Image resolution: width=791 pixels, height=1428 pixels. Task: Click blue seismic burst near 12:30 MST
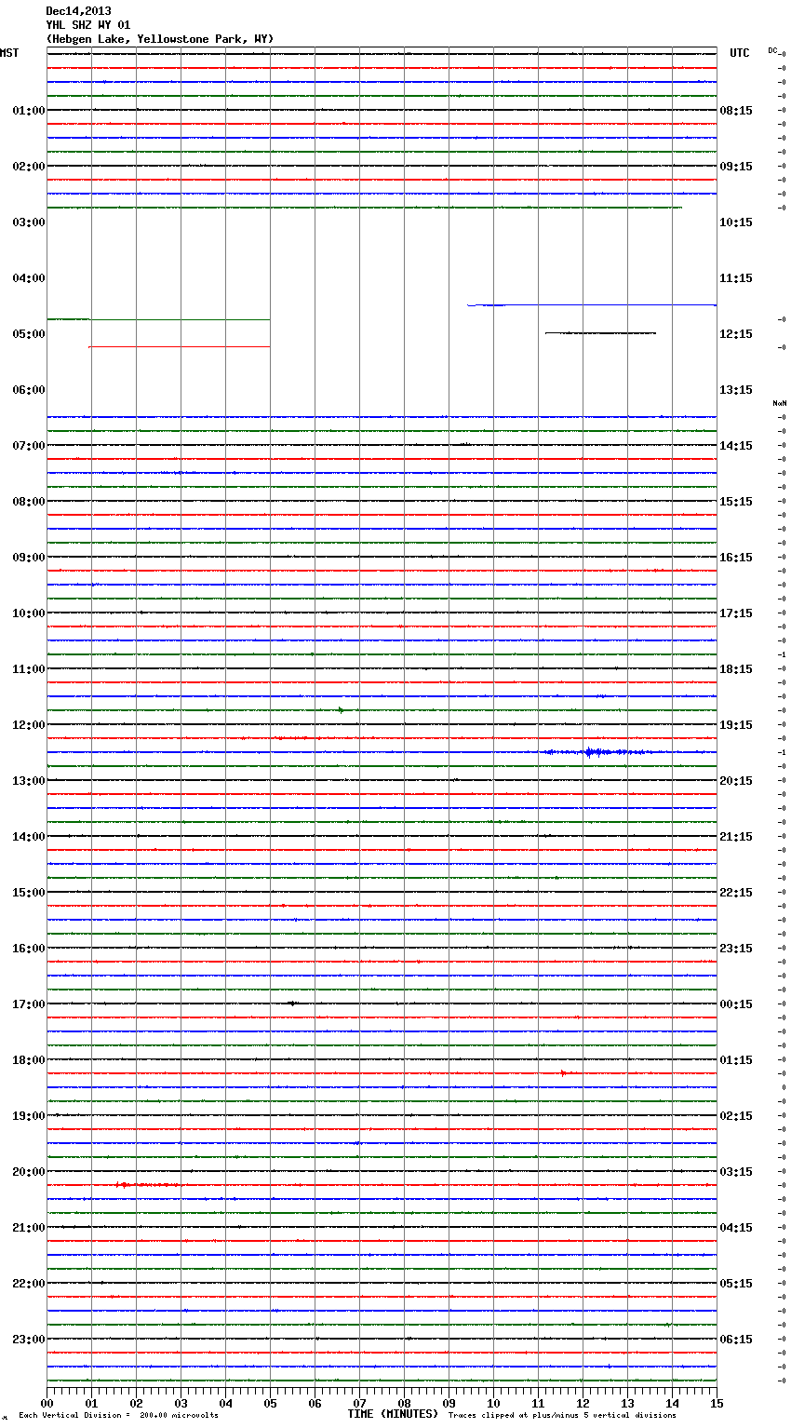(x=596, y=752)
